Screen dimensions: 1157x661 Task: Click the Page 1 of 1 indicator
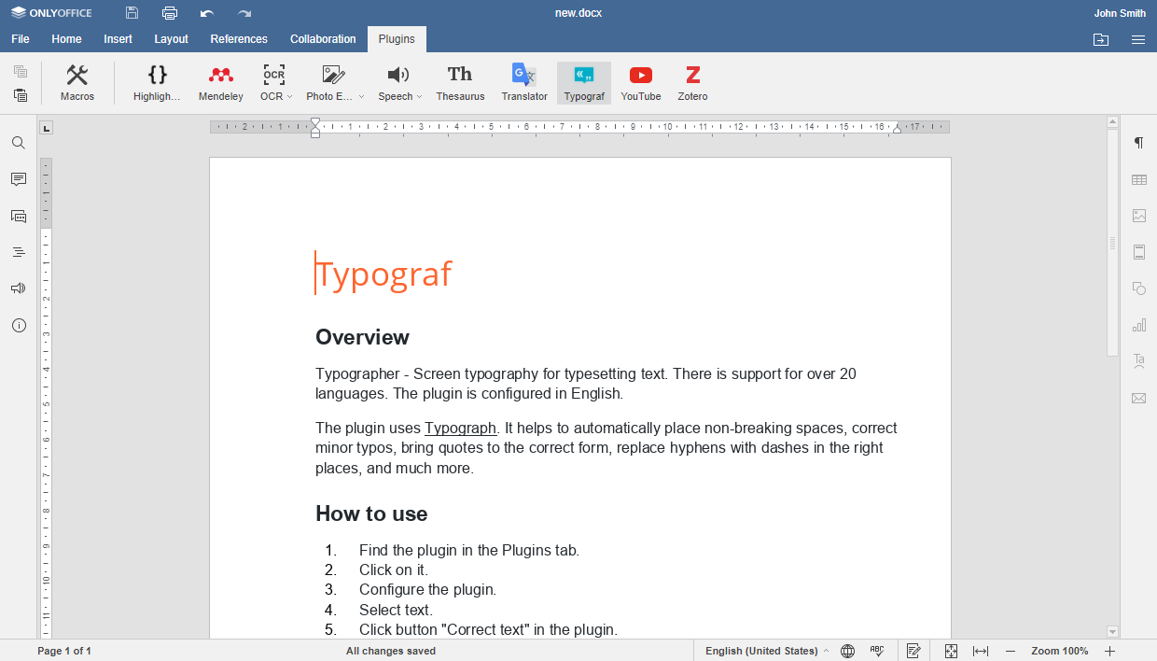[x=64, y=651]
